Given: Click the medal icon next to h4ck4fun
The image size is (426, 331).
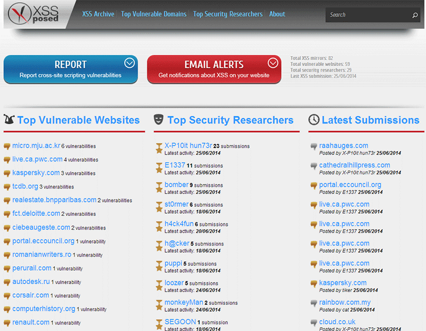Looking at the screenshot, I should 159,227.
